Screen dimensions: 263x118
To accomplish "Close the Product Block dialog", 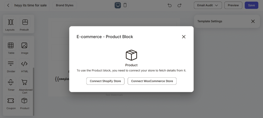I will 184,37.
